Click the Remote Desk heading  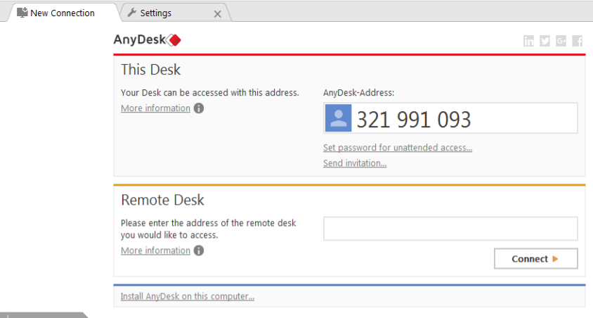pos(162,200)
